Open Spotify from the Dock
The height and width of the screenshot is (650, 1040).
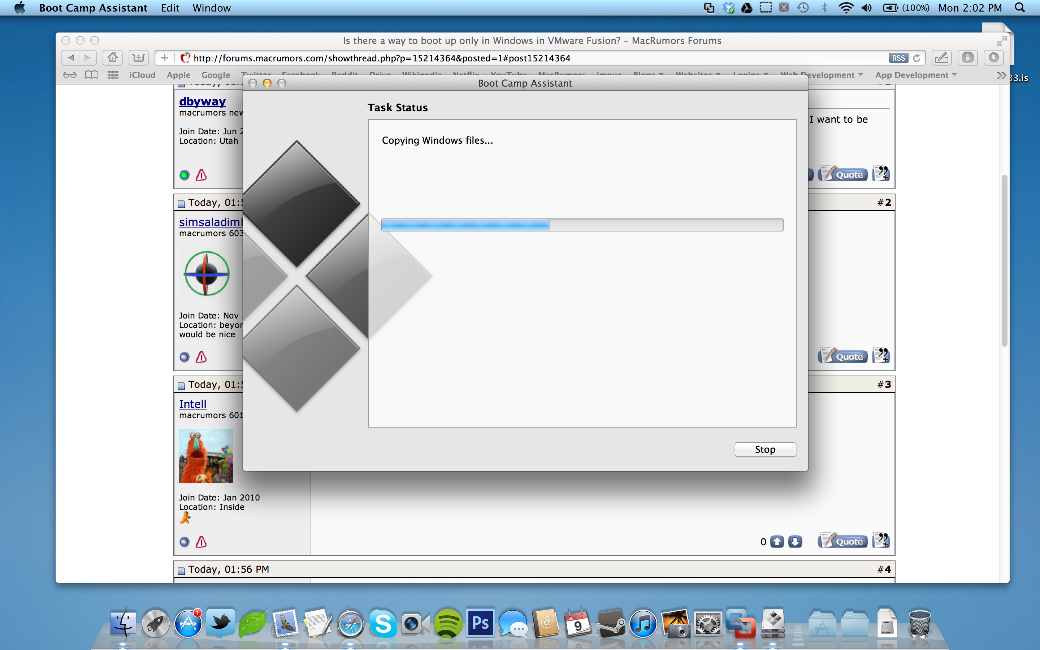(447, 623)
